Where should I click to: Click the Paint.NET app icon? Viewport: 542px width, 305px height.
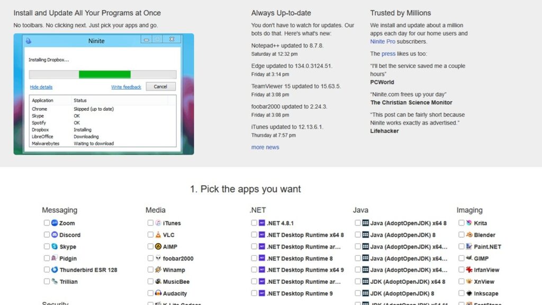[469, 247]
